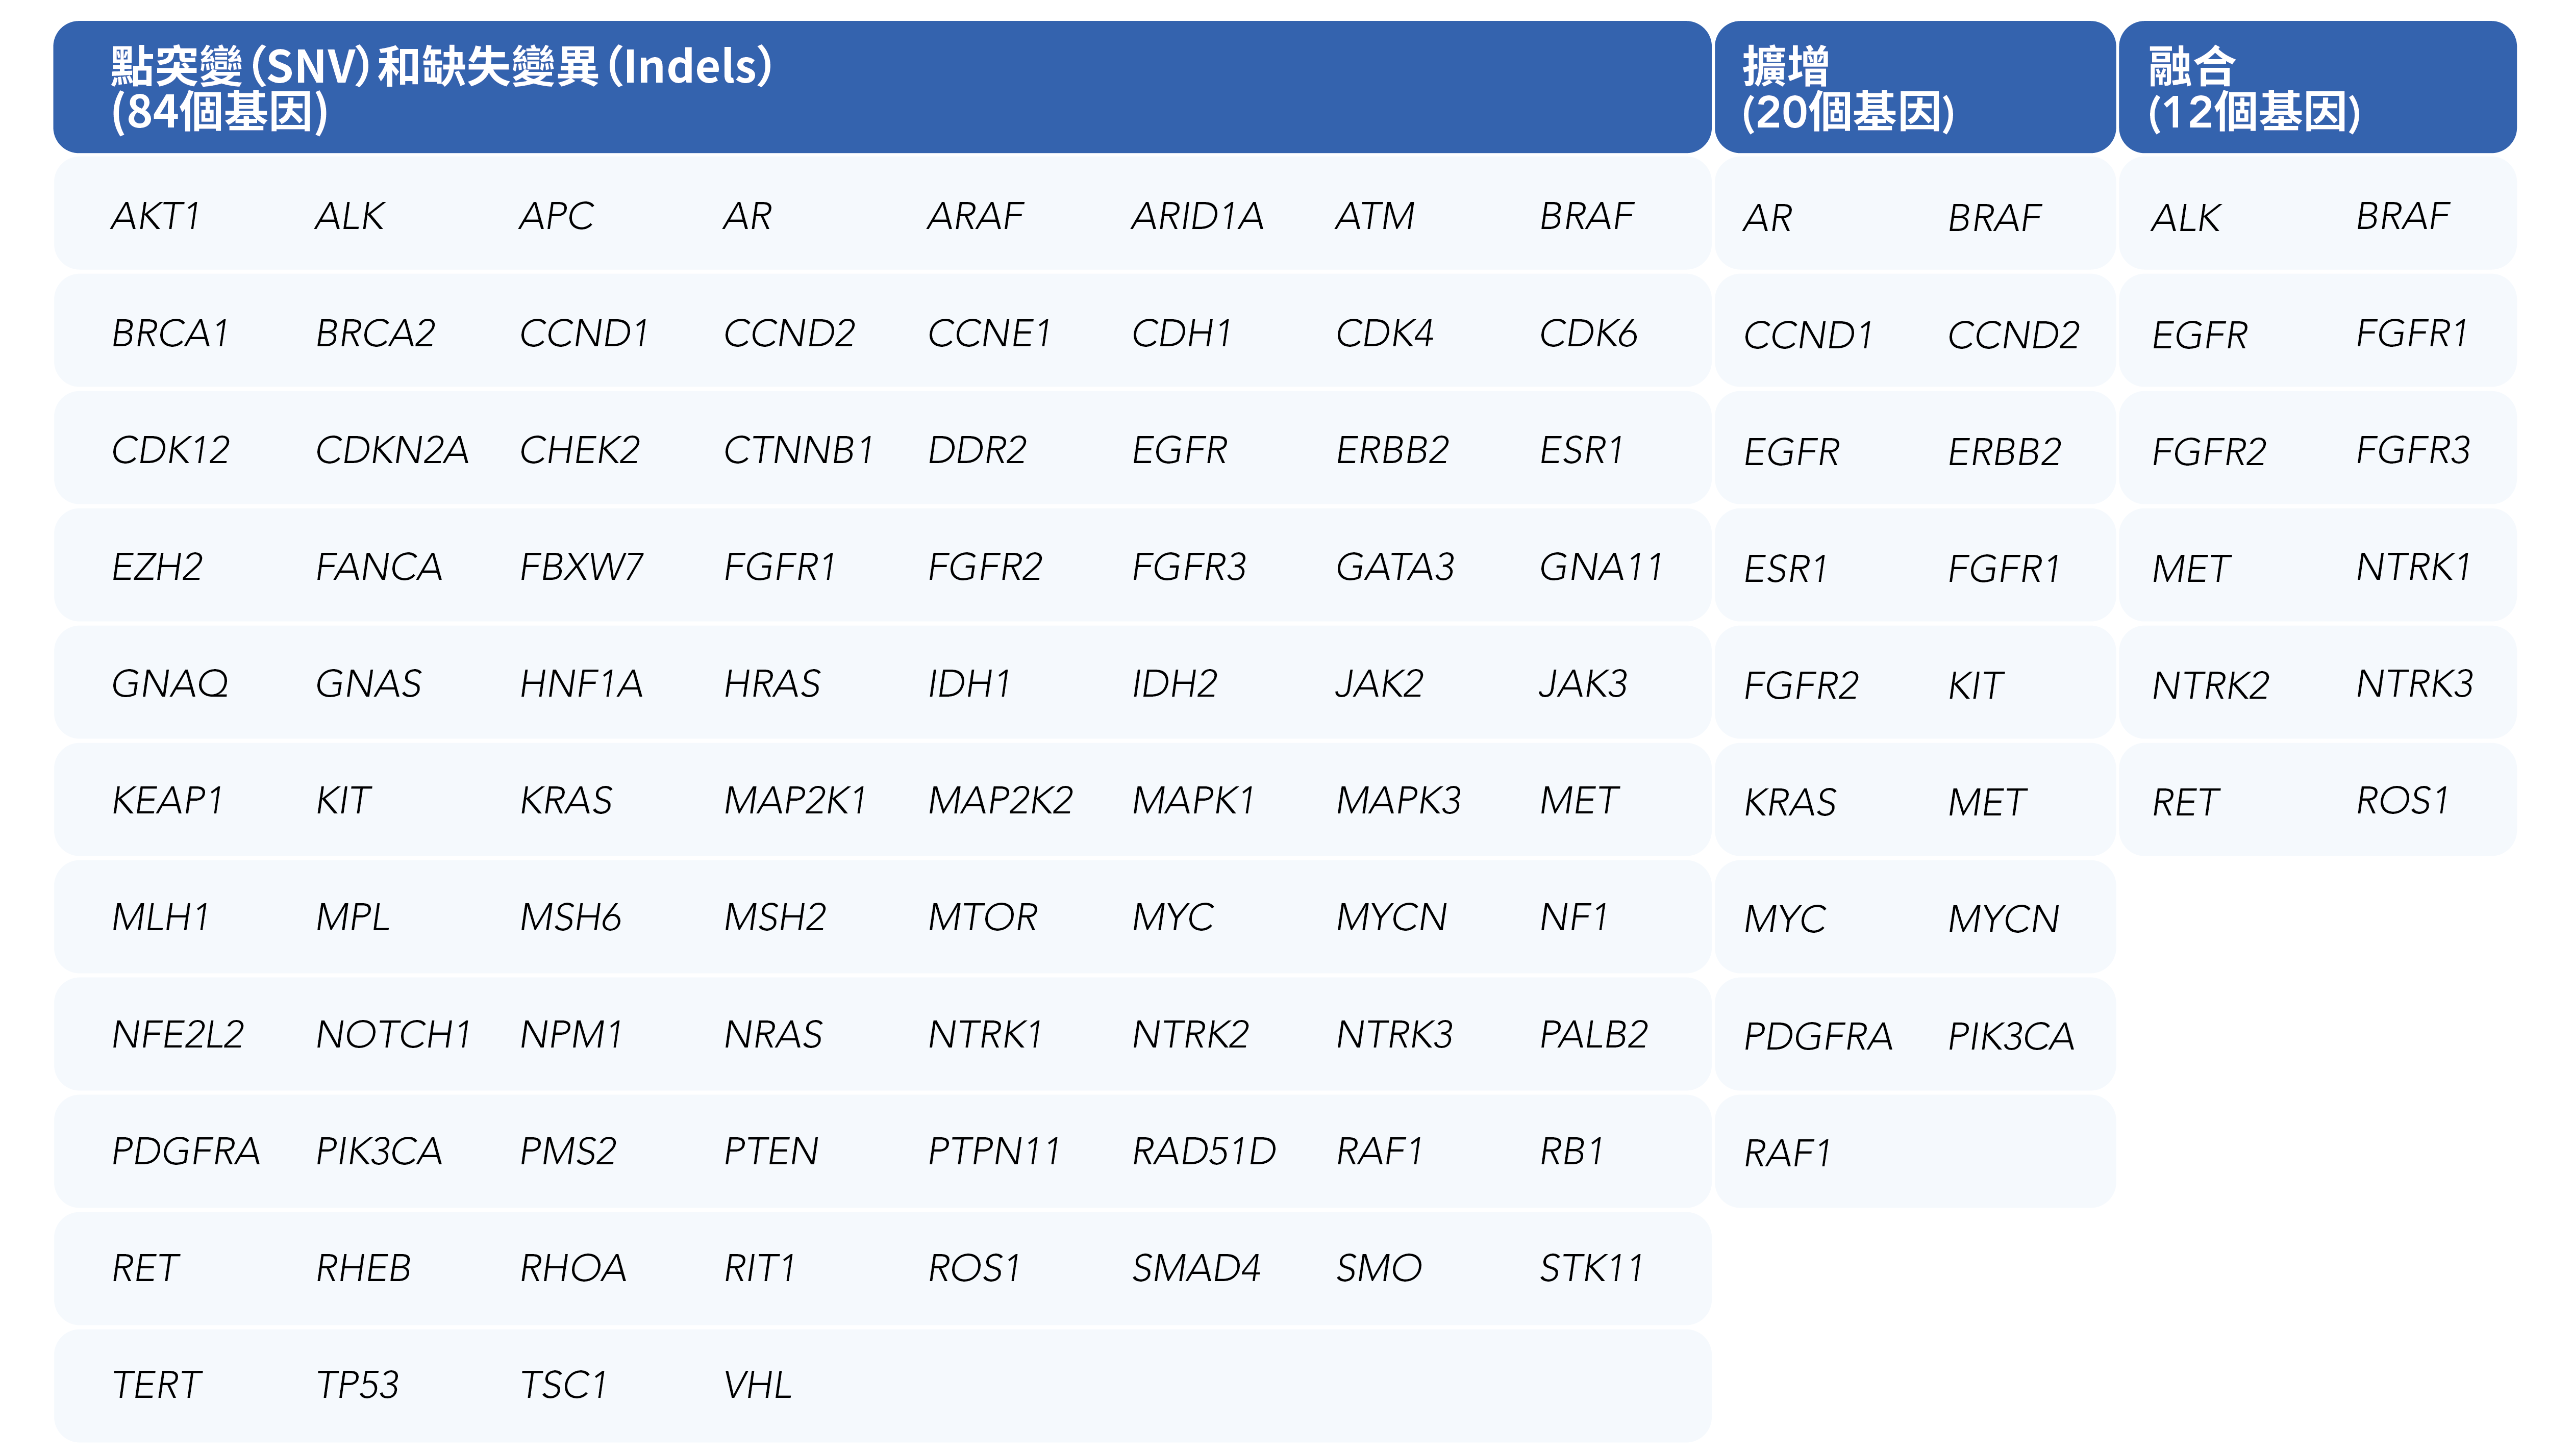The width and height of the screenshot is (2573, 1456).
Task: Select the STK11 gene entry
Action: 1591,1269
